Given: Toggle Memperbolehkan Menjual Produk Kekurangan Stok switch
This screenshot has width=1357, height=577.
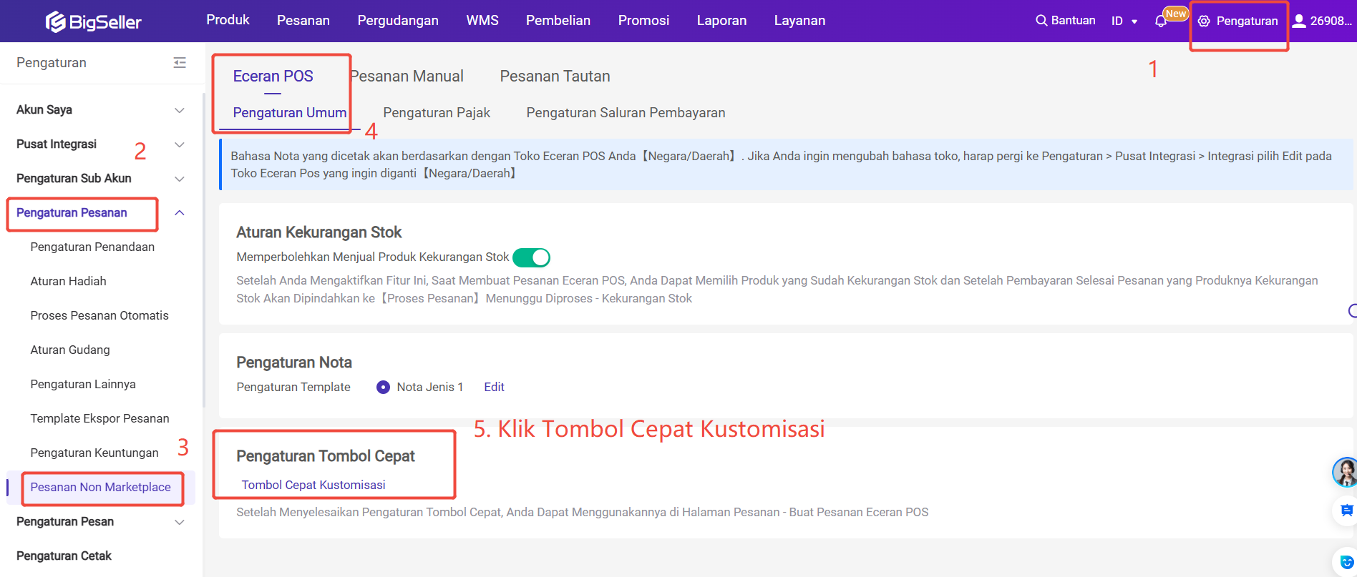Looking at the screenshot, I should (x=531, y=257).
